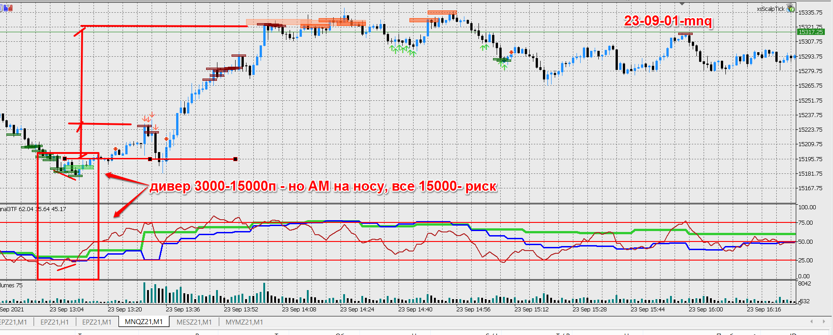Select the right anchor of the red horizontal line
This screenshot has height=335, width=833.
[235, 159]
